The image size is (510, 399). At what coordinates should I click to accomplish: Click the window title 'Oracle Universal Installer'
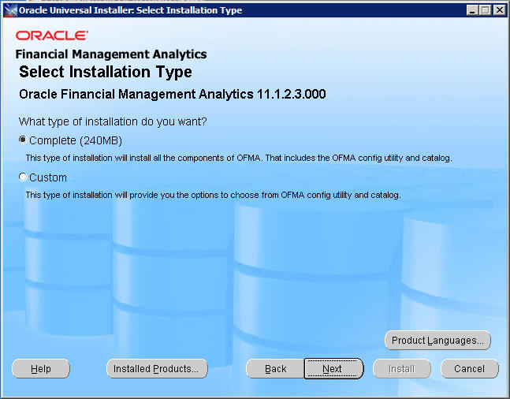tap(75, 10)
